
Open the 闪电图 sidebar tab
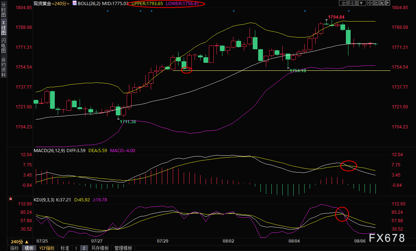pos(3,46)
